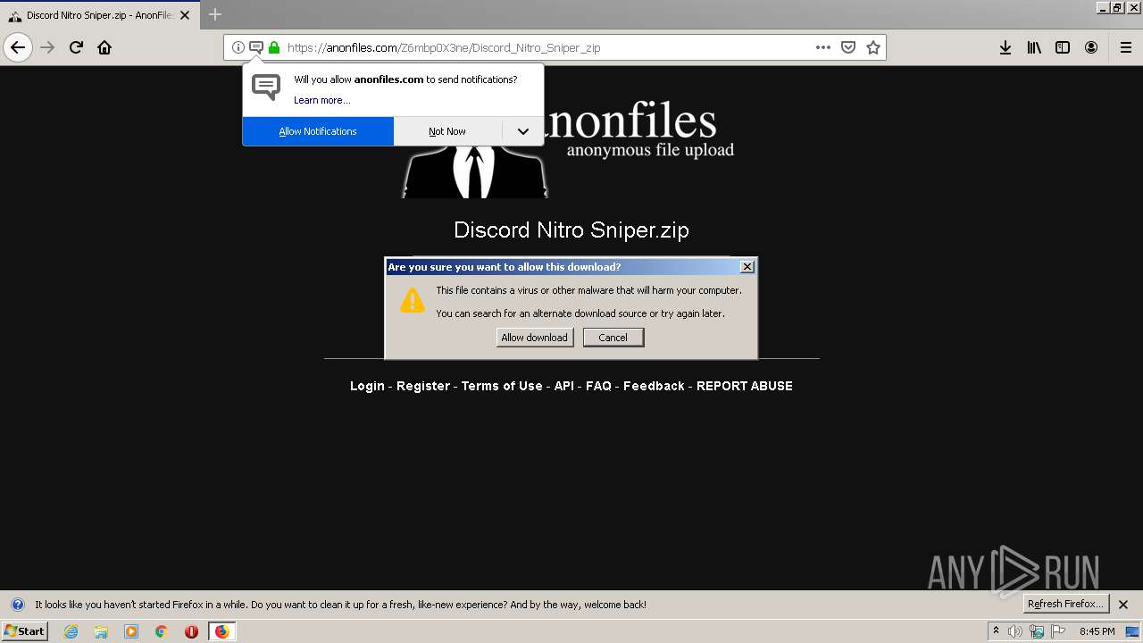Screen dimensions: 1143x643
Task: Click the forward navigation arrow
Action: click(x=47, y=47)
